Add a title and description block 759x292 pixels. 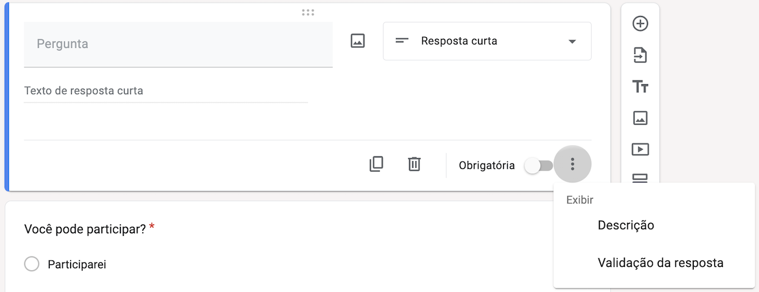640,87
